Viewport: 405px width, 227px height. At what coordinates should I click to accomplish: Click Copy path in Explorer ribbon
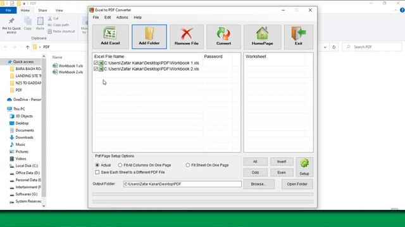coord(58,25)
